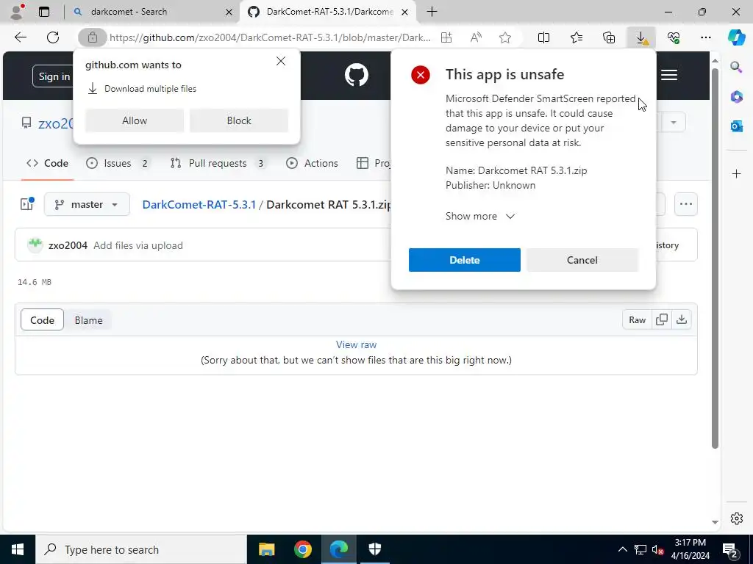The height and width of the screenshot is (564, 753).
Task: Open the Copilot sidebar icon
Action: (x=736, y=37)
